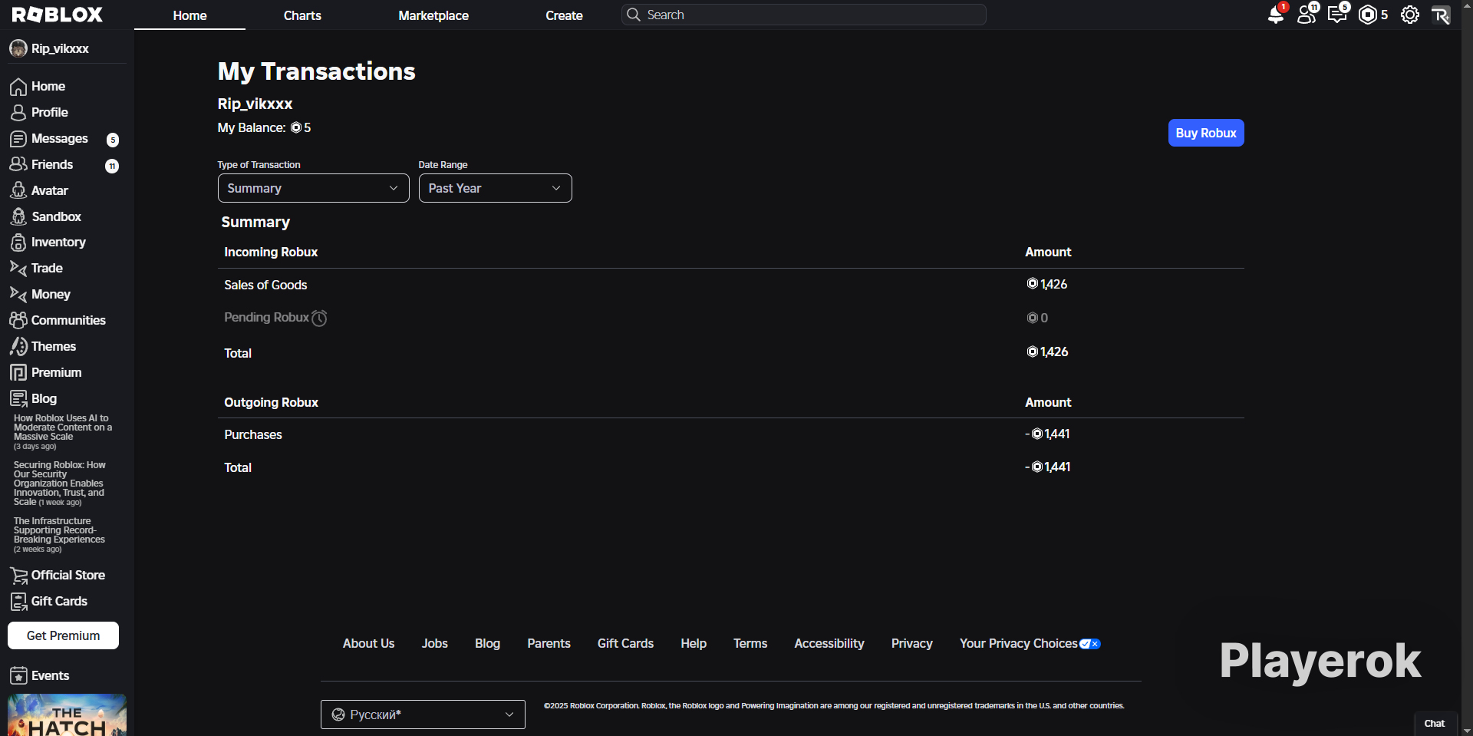1473x736 pixels.
Task: Open the About Us footer link
Action: [x=368, y=644]
